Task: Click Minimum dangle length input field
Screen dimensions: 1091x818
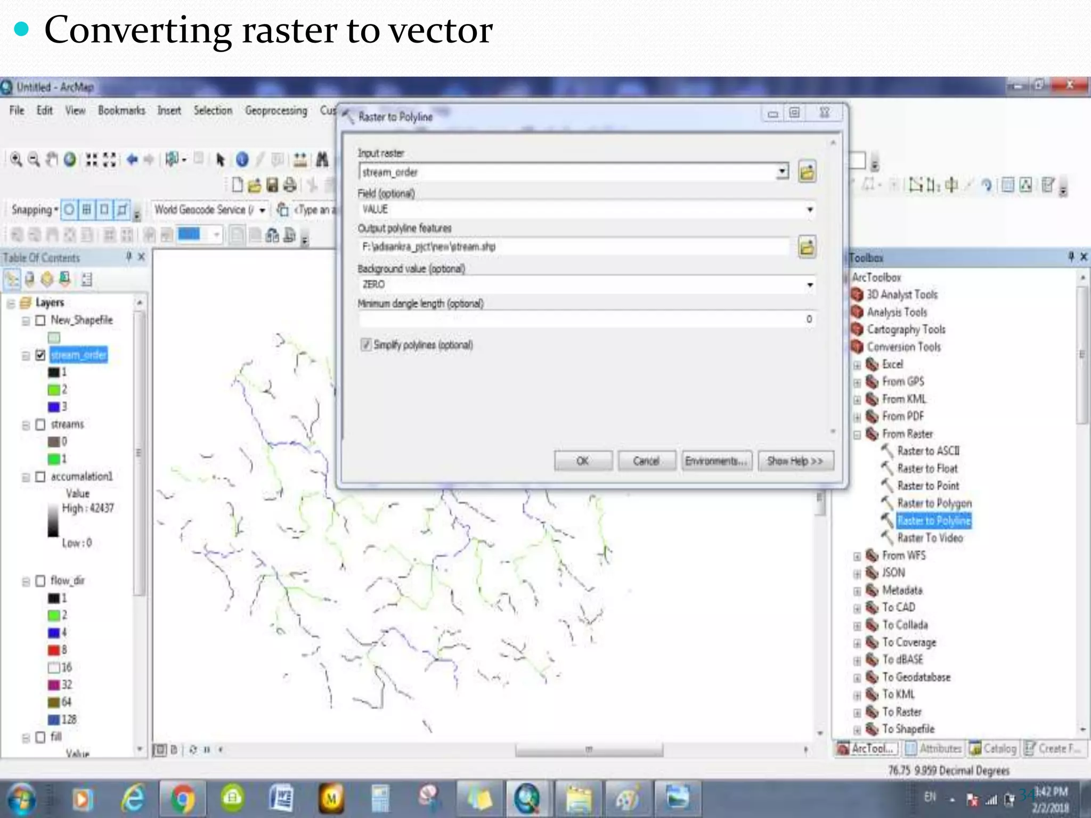Action: pyautogui.click(x=588, y=319)
